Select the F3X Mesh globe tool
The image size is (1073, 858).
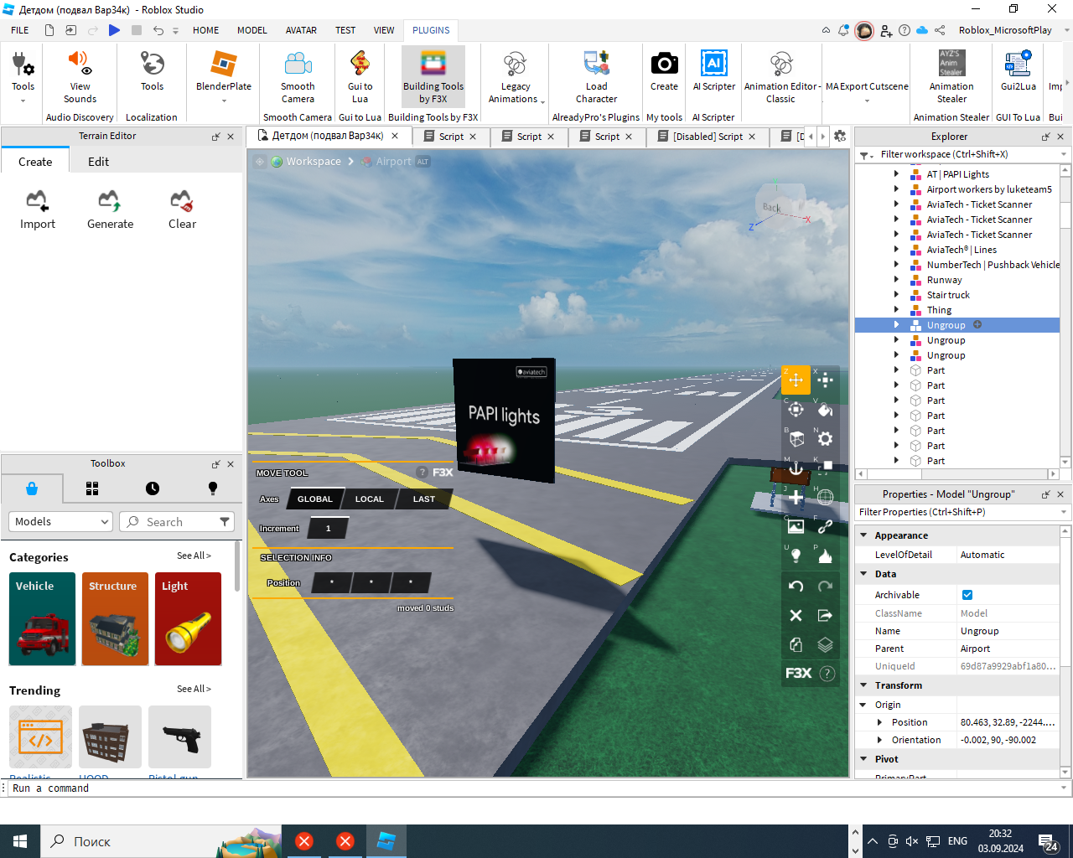[825, 497]
